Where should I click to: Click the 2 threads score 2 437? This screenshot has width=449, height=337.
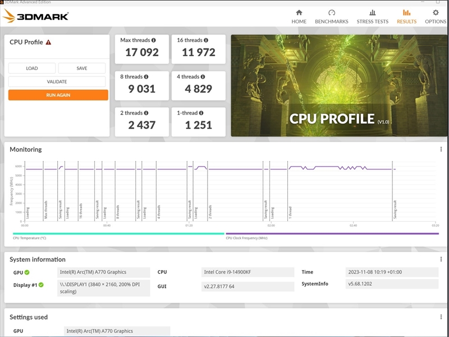142,125
